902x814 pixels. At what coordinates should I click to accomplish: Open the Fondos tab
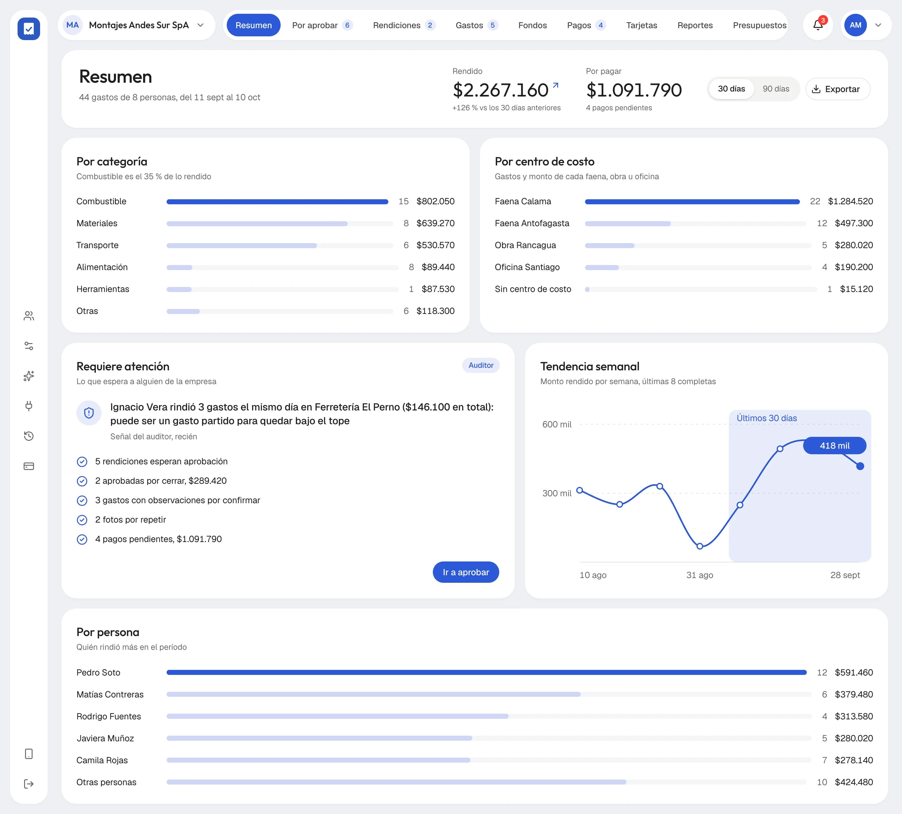(x=532, y=25)
